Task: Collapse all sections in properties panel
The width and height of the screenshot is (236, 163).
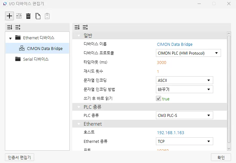Action: [77, 27]
